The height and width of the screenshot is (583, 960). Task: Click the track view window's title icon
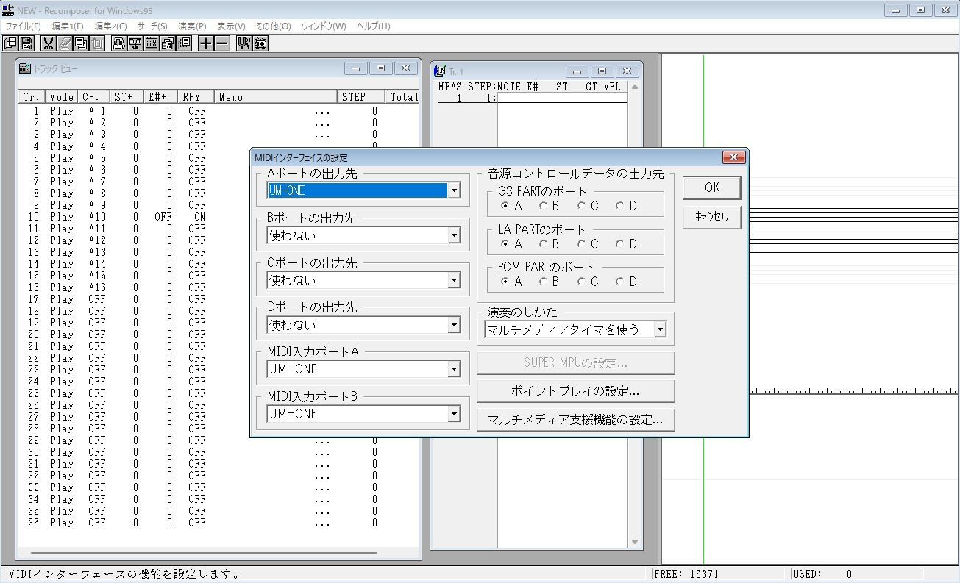click(x=25, y=68)
